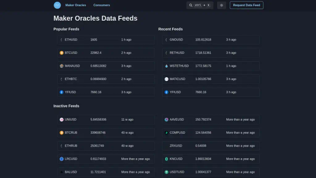Click the LRCUSD Loopring icon

coord(62,159)
